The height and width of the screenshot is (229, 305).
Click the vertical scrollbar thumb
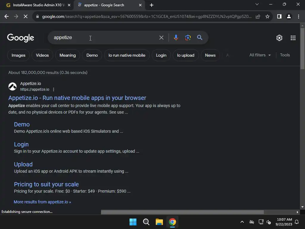pyautogui.click(x=302, y=49)
